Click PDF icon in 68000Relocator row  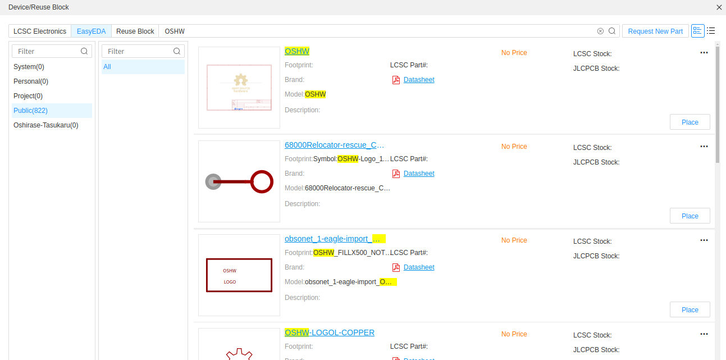396,174
